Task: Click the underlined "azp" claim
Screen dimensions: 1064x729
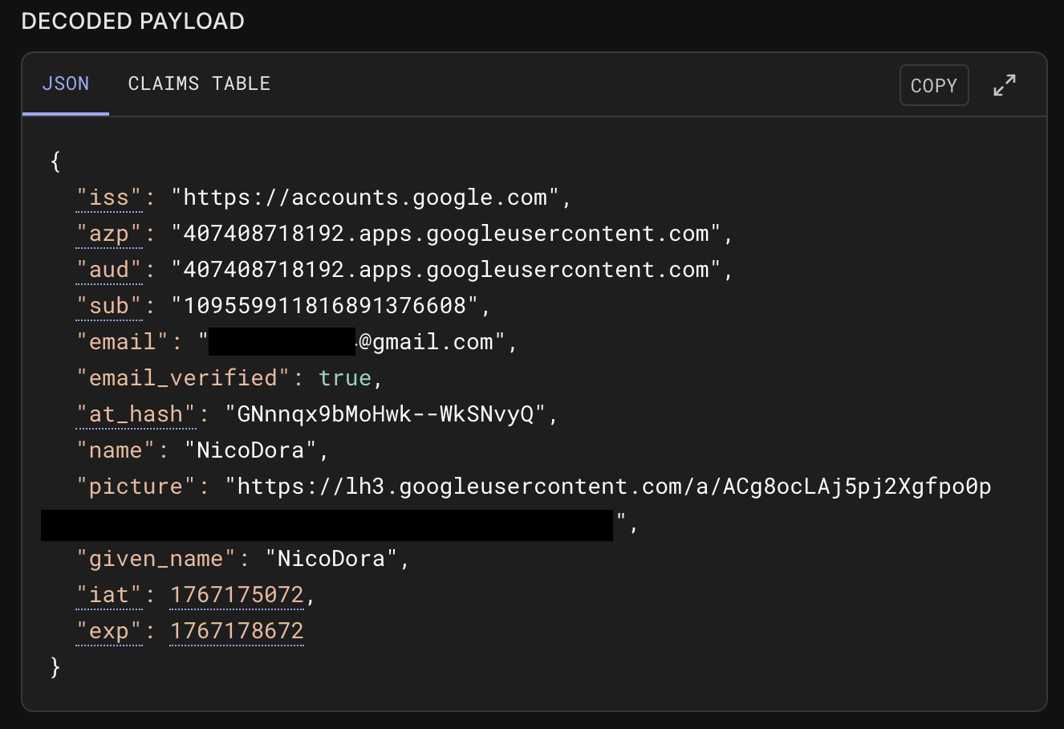Action: 108,233
